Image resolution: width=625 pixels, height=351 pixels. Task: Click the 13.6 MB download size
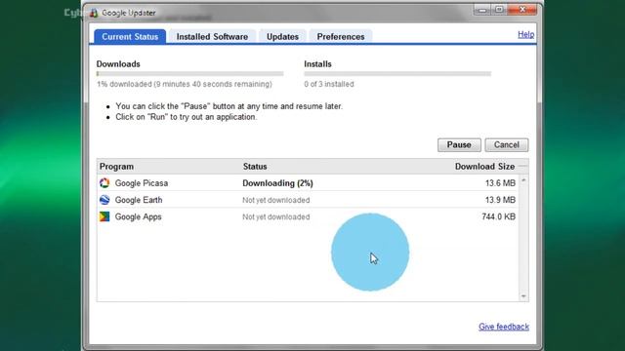click(x=500, y=183)
